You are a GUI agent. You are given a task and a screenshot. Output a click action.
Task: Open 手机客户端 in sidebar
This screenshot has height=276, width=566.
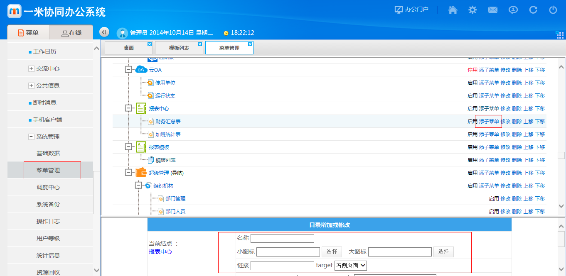[x=47, y=120]
